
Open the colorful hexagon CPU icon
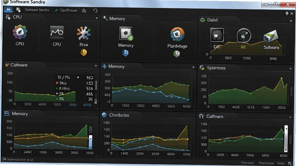coord(20,32)
